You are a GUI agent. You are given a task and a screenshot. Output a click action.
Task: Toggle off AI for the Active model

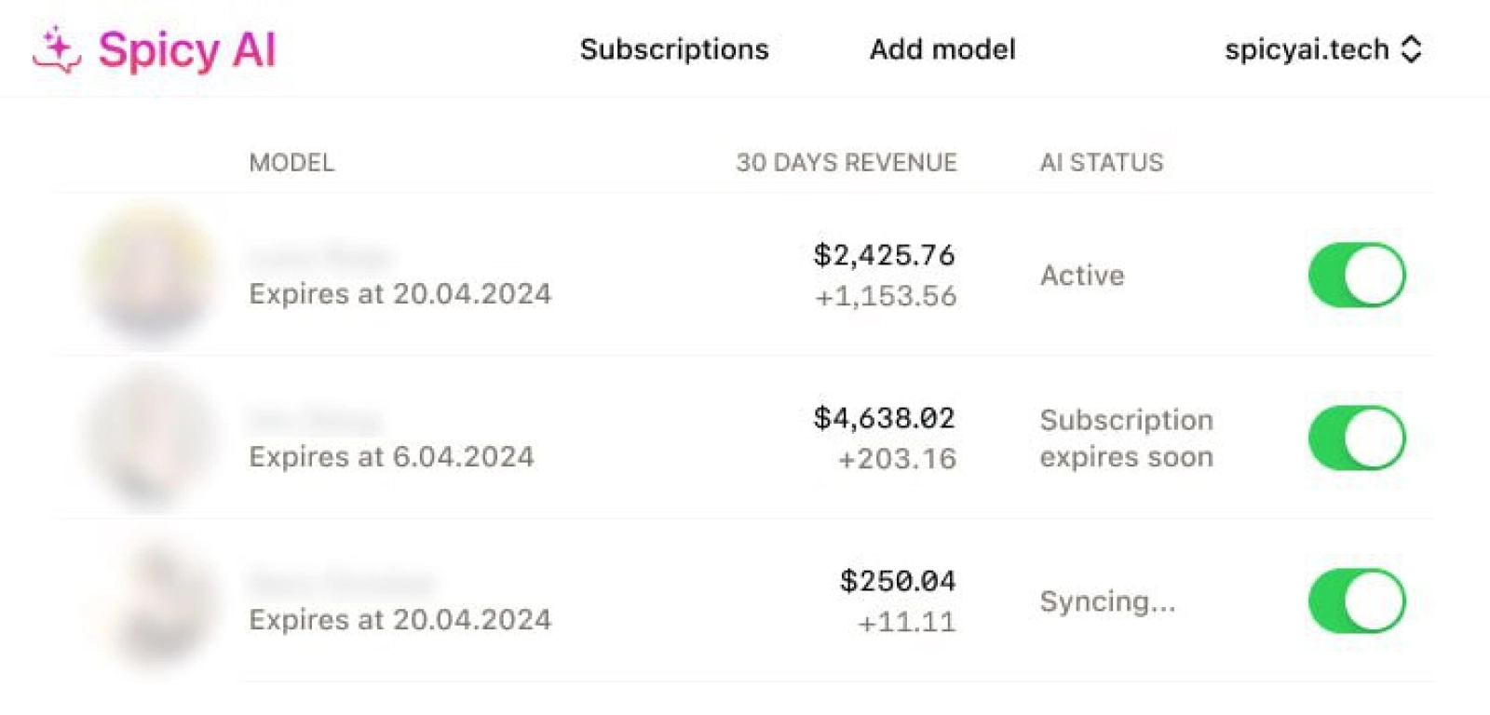pyautogui.click(x=1357, y=275)
